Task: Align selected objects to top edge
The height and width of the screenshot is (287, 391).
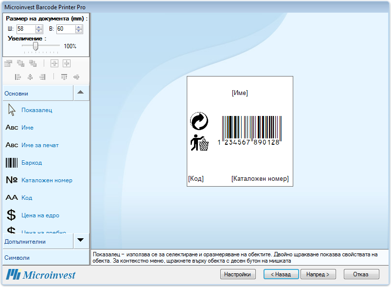Action: point(64,77)
